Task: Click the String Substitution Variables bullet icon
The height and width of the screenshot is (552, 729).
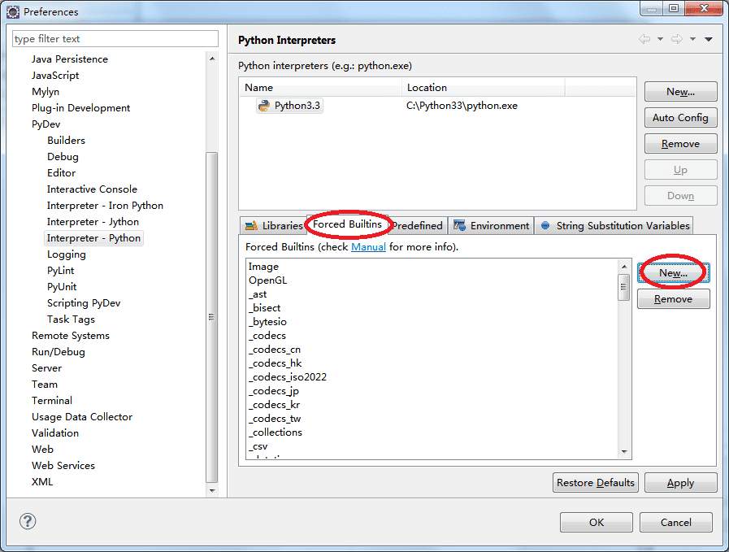Action: point(545,225)
